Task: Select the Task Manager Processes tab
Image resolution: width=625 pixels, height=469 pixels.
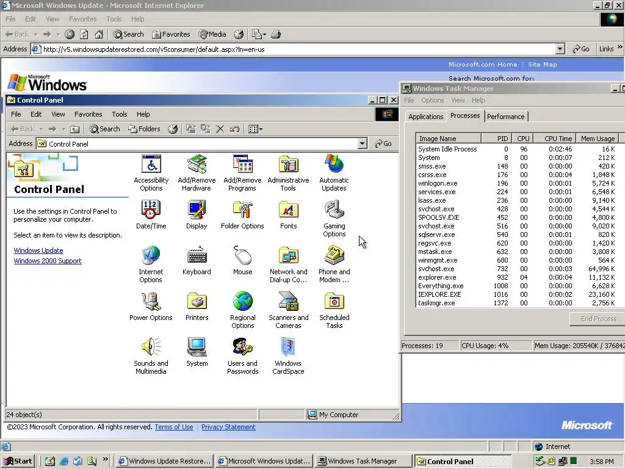Action: pyautogui.click(x=465, y=115)
